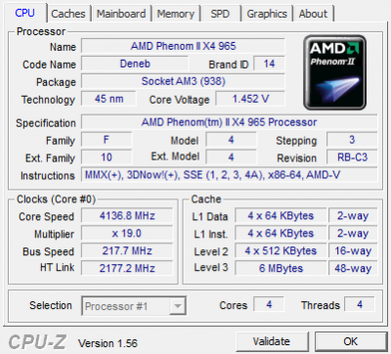Click the OK button
391x354 pixels.
pyautogui.click(x=351, y=341)
